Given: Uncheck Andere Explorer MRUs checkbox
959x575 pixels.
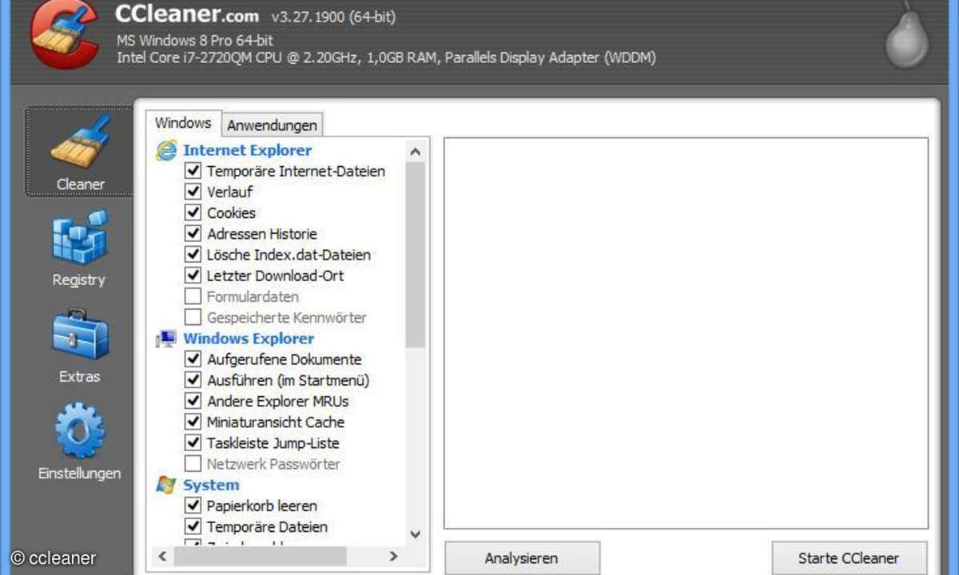Looking at the screenshot, I should (x=193, y=401).
